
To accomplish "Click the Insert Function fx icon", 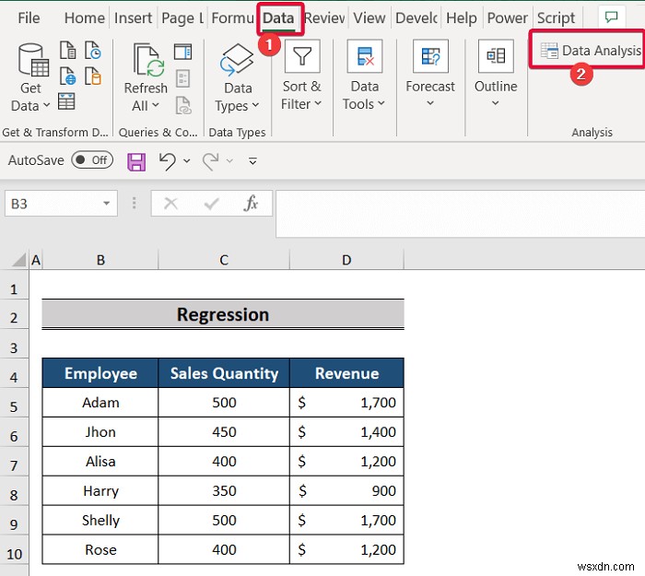I will pos(251,203).
